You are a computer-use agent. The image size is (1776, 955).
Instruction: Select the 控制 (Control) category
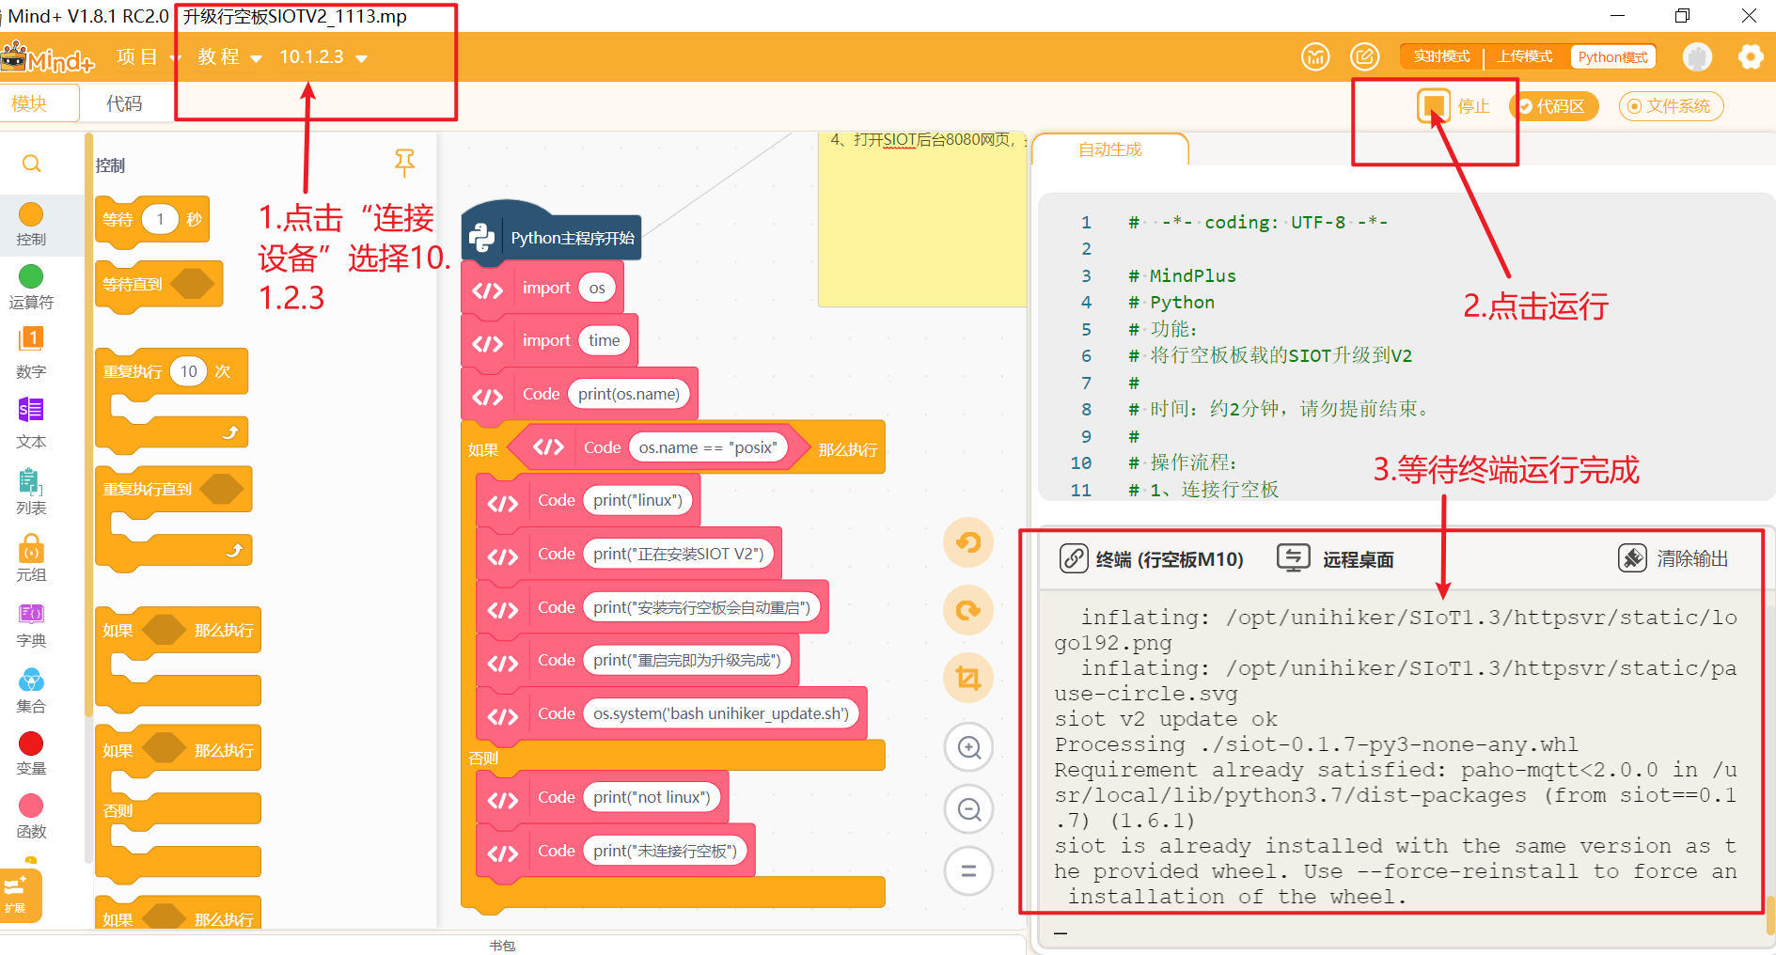(31, 226)
